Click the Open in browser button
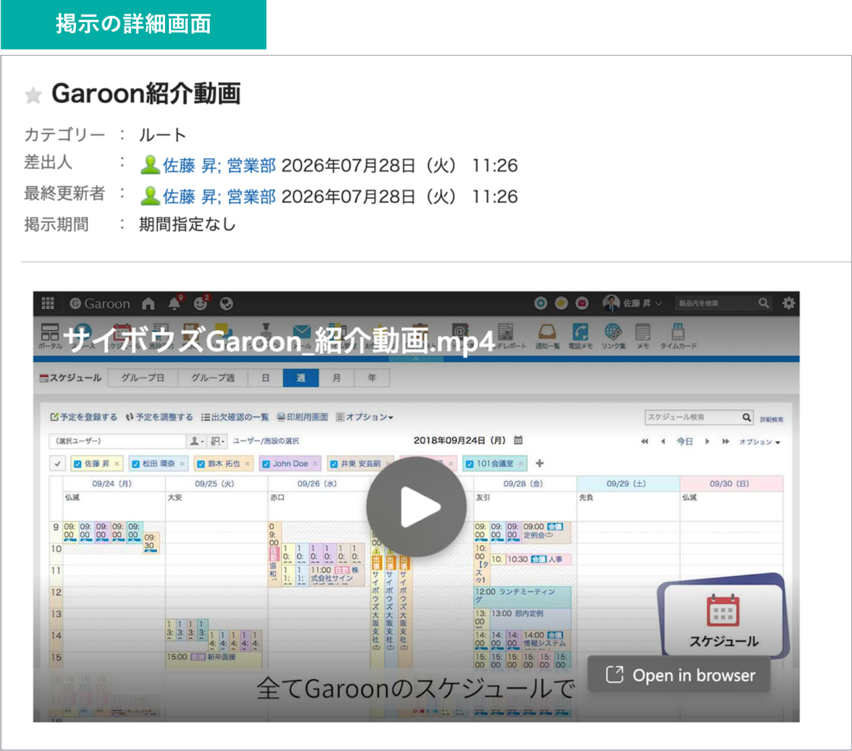Image resolution: width=852 pixels, height=751 pixels. pos(680,675)
